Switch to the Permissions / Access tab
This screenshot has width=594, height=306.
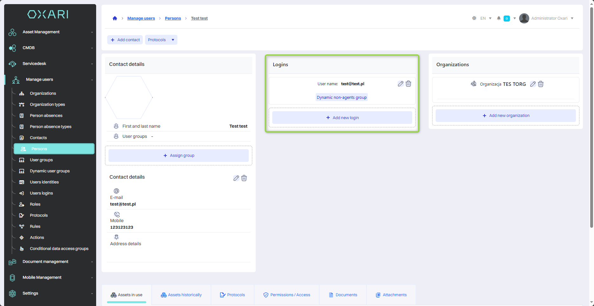(x=287, y=295)
